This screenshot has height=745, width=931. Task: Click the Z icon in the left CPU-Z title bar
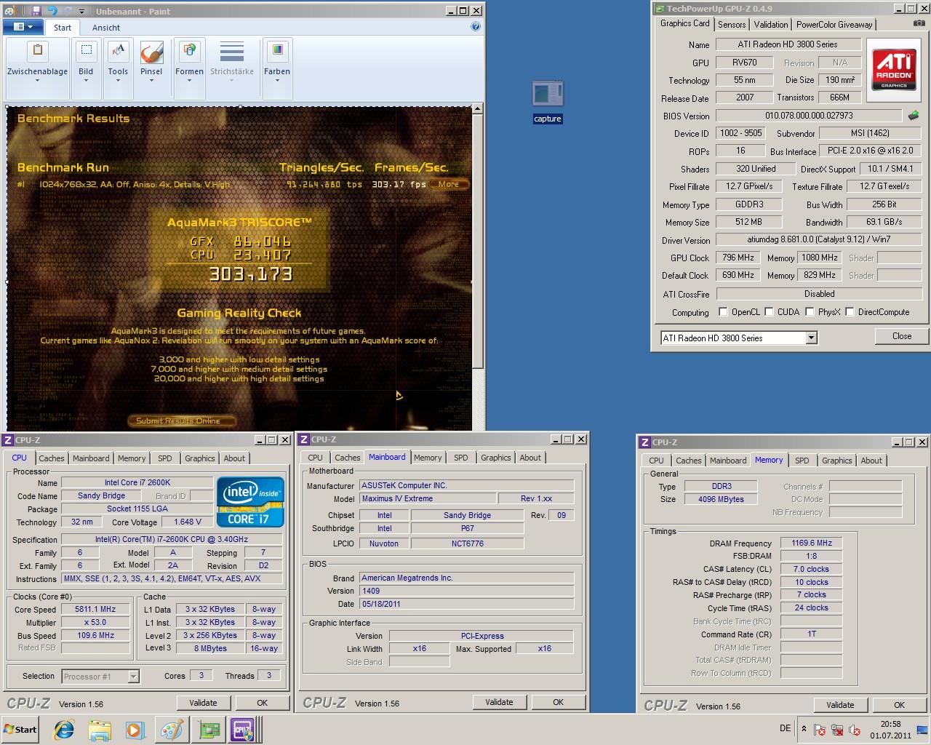[7, 439]
